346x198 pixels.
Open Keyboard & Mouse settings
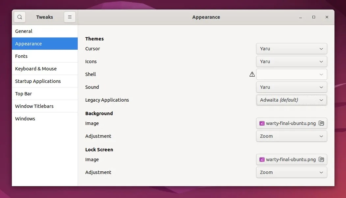(x=45, y=68)
